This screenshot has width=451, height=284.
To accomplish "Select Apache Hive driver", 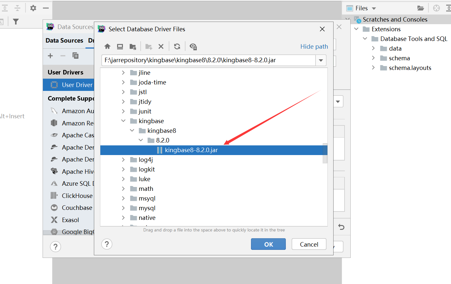I will point(68,171).
